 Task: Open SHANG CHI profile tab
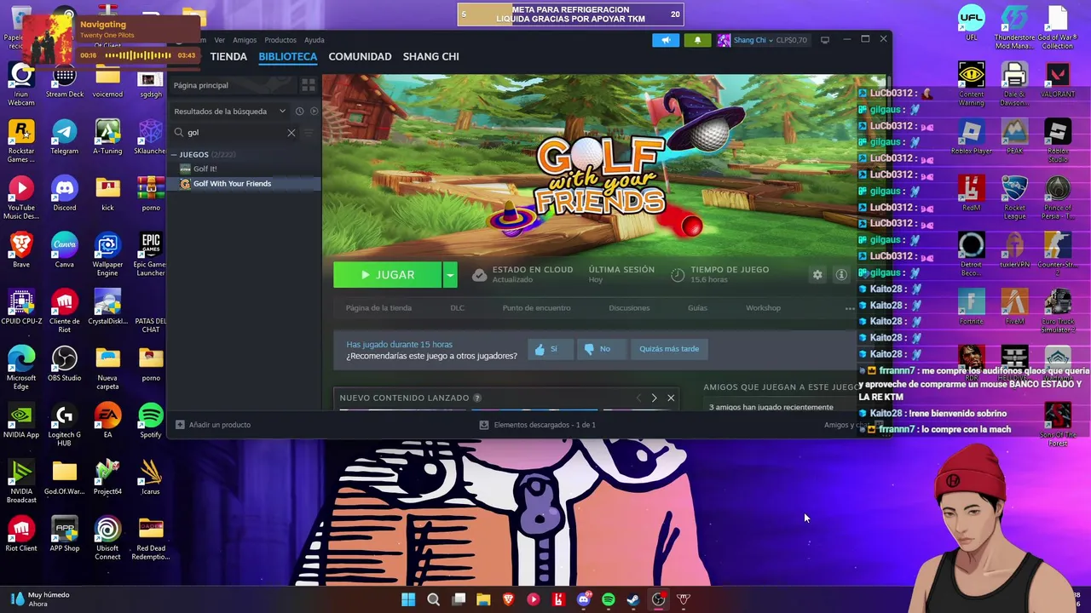(x=430, y=56)
